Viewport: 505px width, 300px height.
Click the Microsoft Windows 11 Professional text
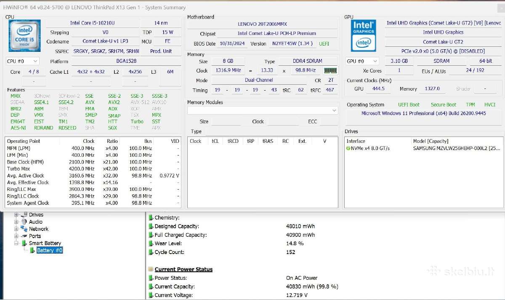[423, 113]
